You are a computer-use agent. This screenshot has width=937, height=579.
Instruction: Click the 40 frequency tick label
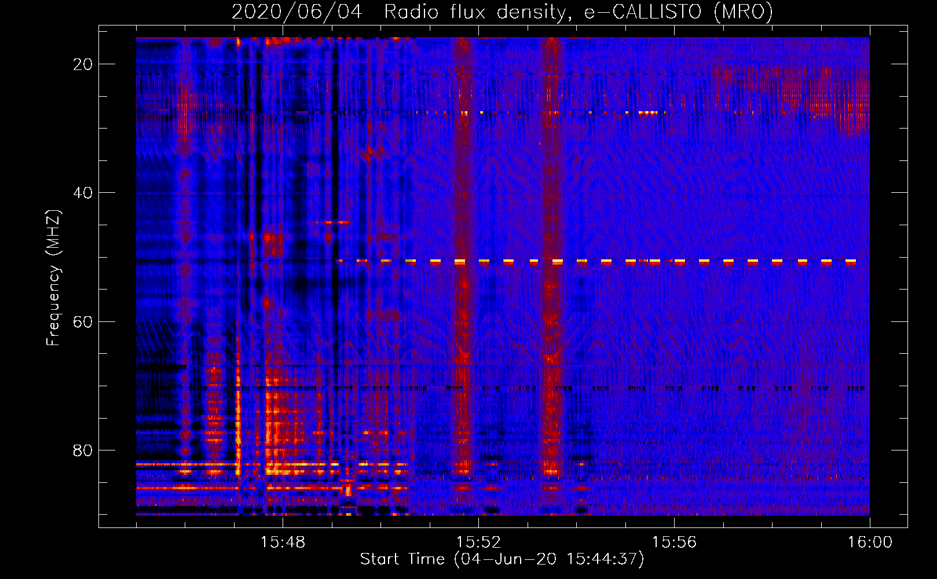83,193
